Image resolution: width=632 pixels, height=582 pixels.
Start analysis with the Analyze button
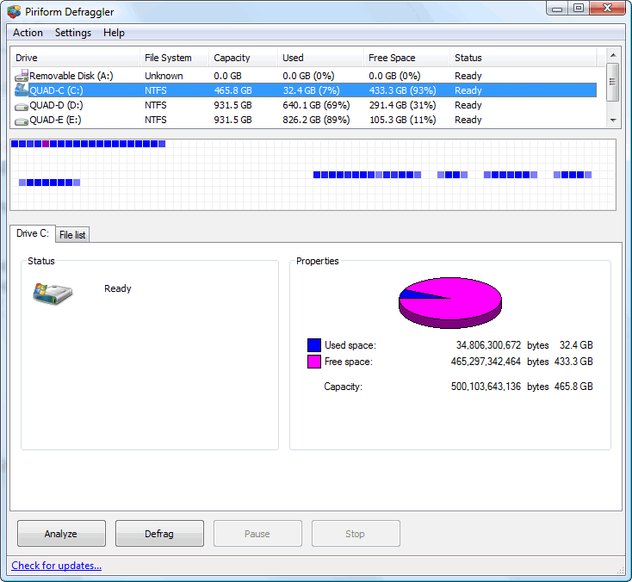click(61, 533)
